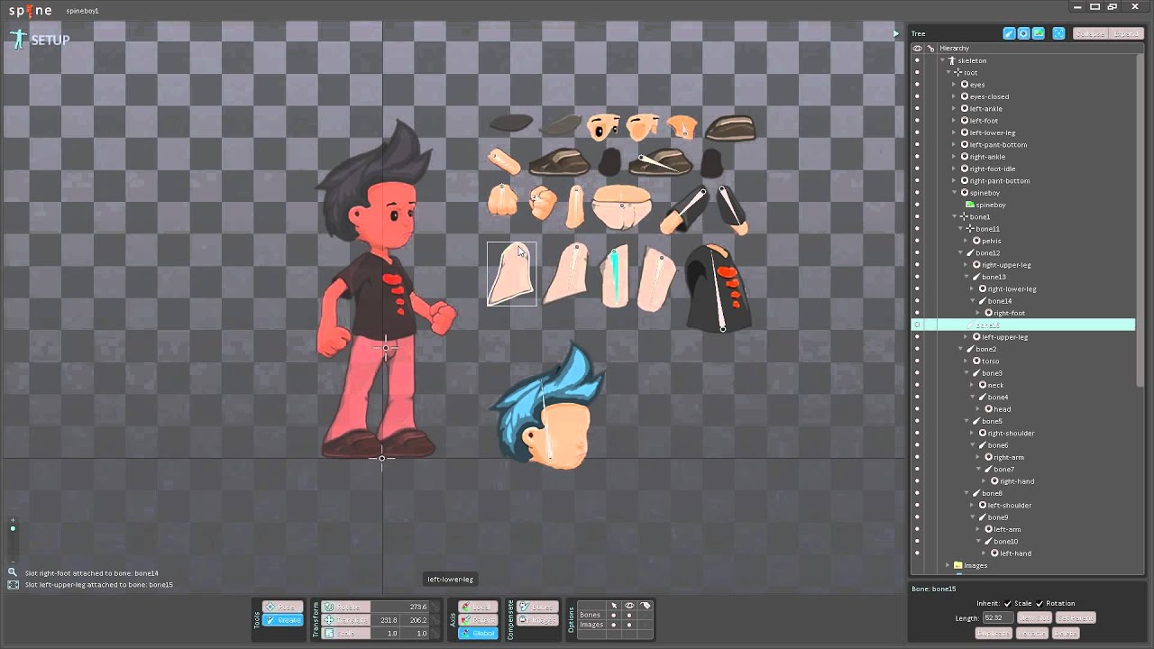1154x649 pixels.
Task: Click the play arrow at viewport top right
Action: (x=895, y=33)
